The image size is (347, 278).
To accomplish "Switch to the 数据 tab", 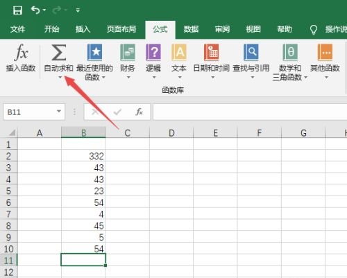I will coord(191,29).
